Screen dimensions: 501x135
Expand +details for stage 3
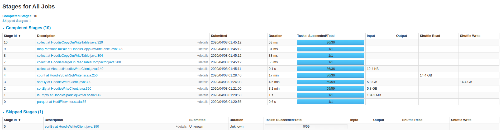coord(203,82)
